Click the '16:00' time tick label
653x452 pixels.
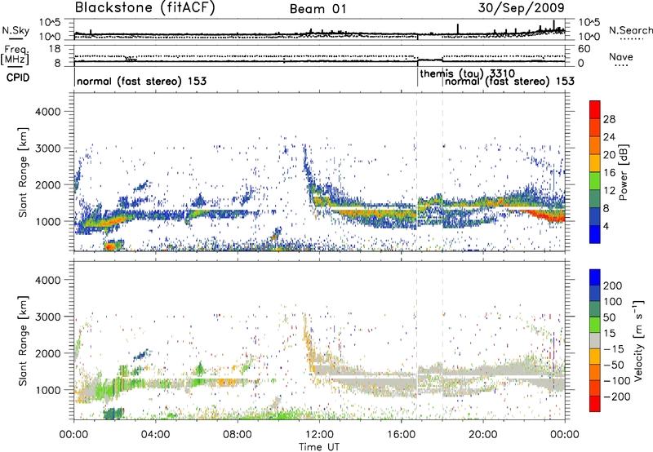pos(401,435)
